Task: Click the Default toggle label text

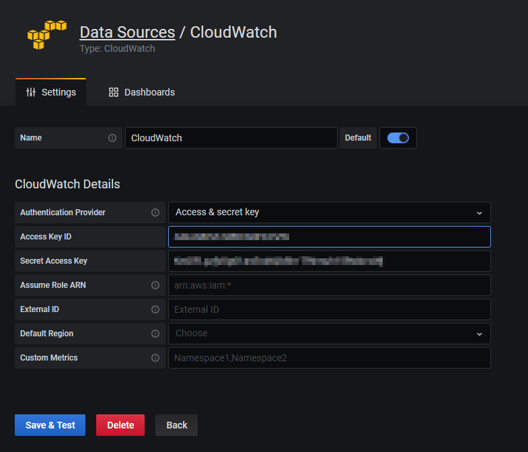Action: [358, 138]
